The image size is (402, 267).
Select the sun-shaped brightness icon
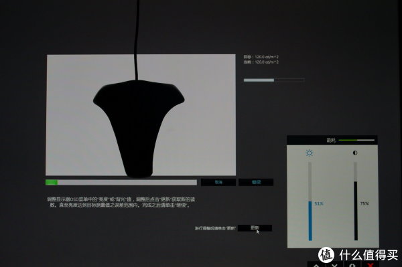(310, 153)
